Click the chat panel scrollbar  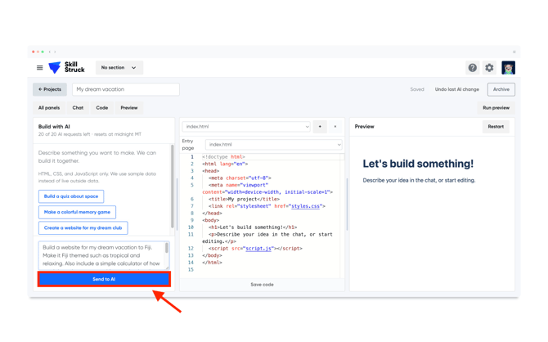pos(173,186)
